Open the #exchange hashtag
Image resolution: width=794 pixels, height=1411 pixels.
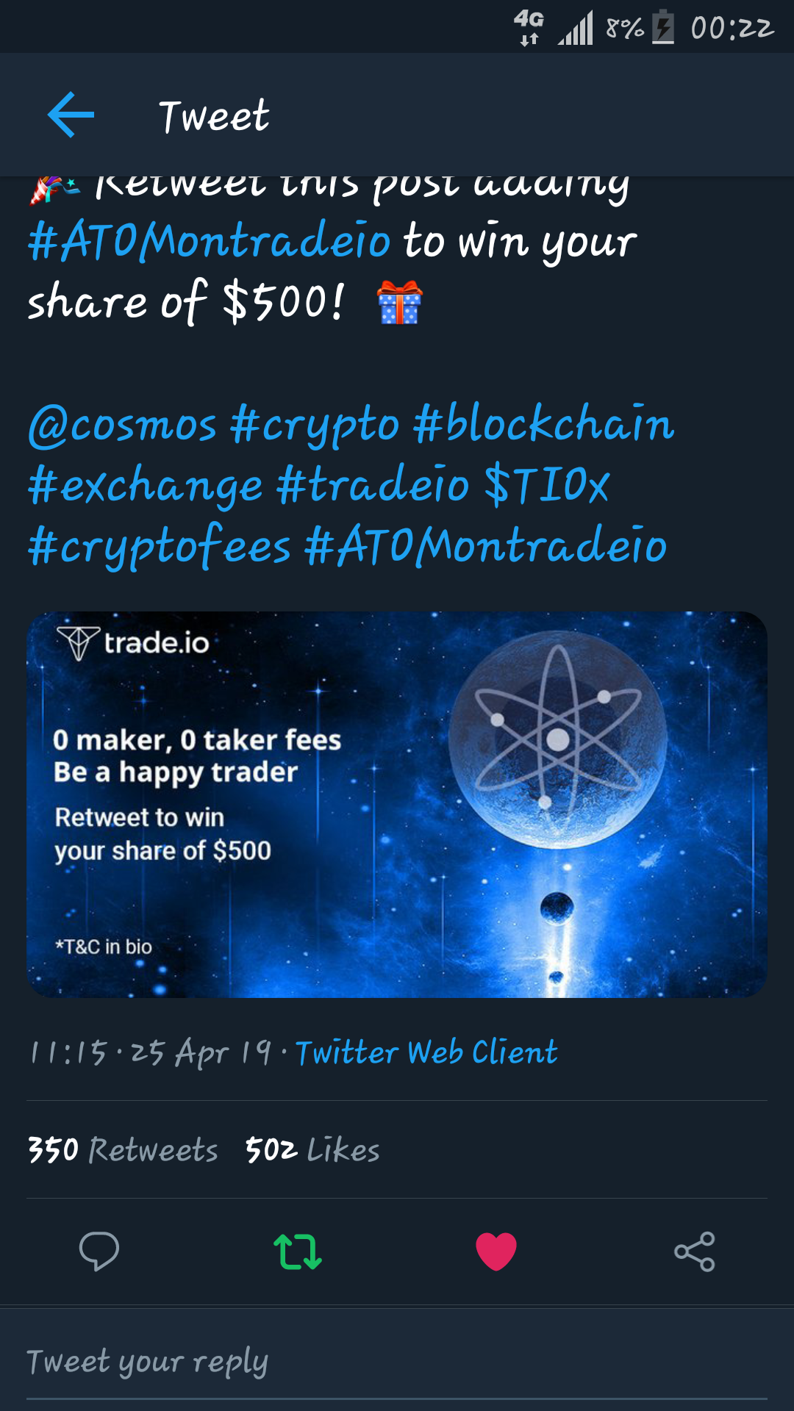[x=145, y=487]
